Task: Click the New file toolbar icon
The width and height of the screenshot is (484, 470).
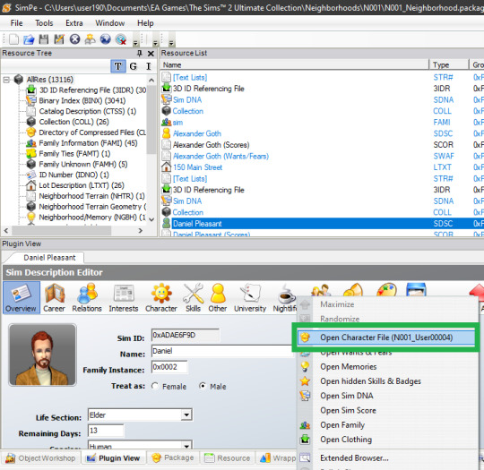Action: tap(13, 39)
